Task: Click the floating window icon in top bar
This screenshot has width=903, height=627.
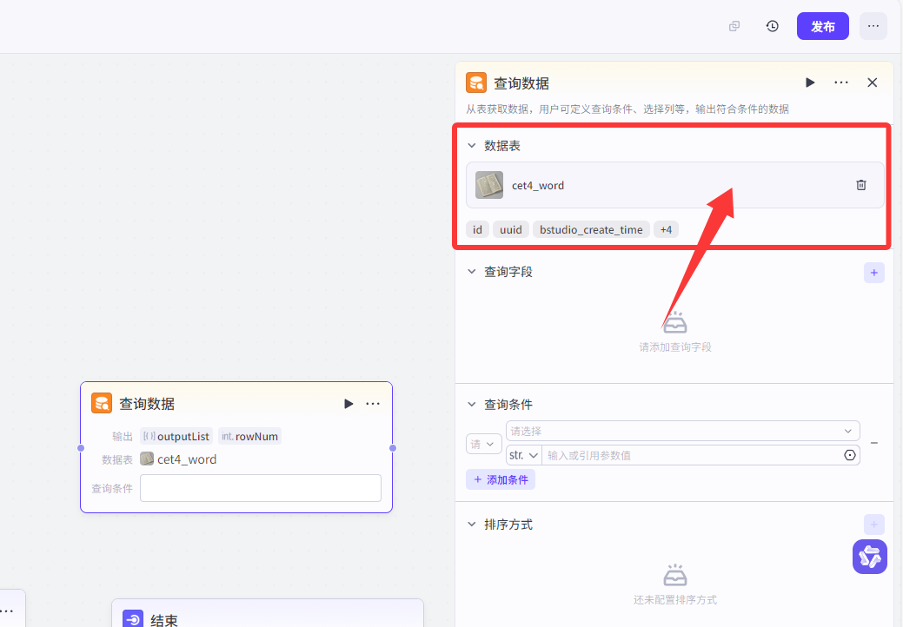Action: 734,26
